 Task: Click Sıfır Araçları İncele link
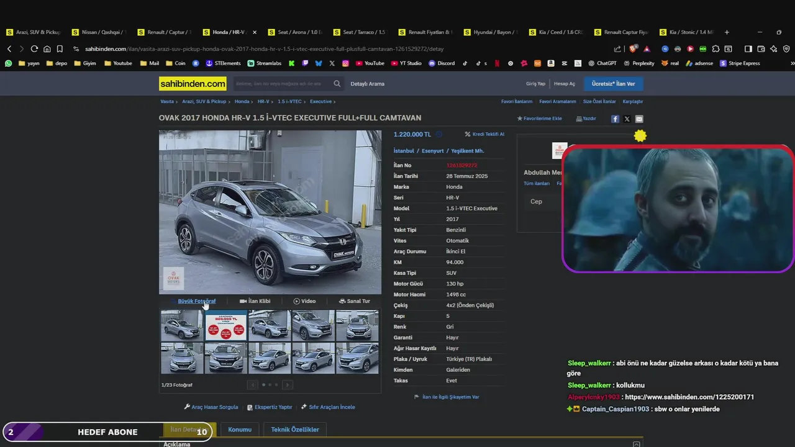pos(328,407)
